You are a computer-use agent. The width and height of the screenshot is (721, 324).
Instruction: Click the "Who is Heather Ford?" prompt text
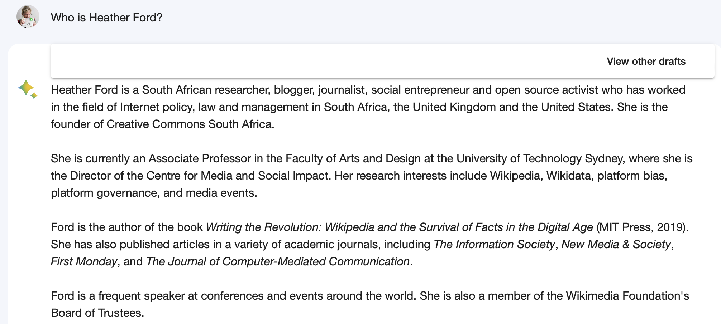coord(106,18)
